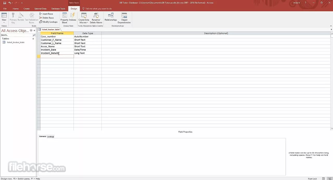The image size is (333, 180).
Task: Switch to Datasheet view via status bar icon
Action: point(324,178)
